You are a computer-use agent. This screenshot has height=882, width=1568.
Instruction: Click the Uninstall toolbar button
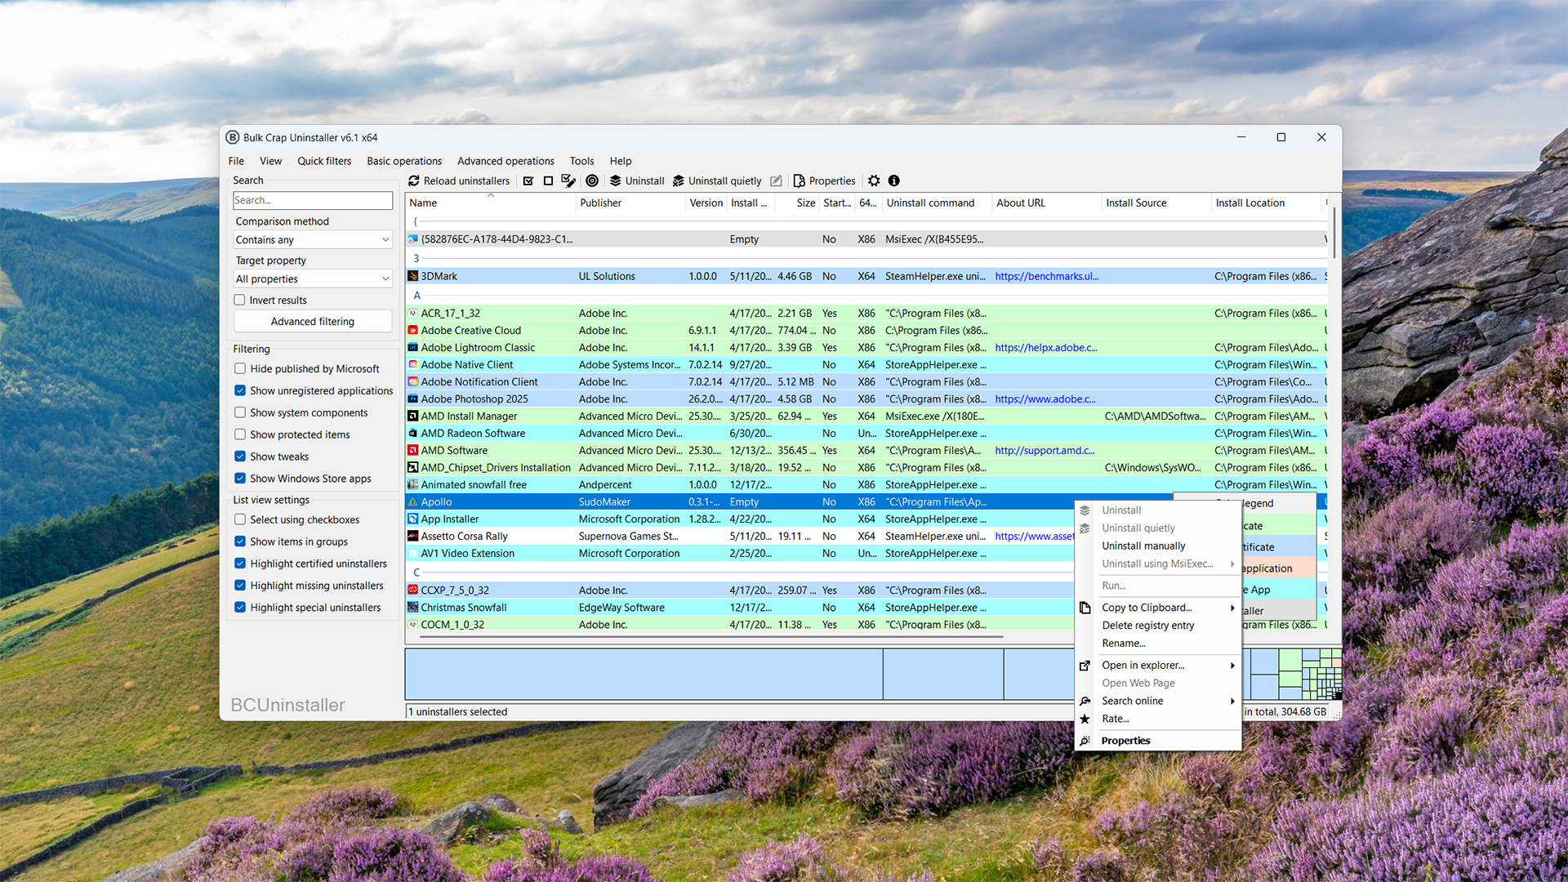[x=637, y=180]
